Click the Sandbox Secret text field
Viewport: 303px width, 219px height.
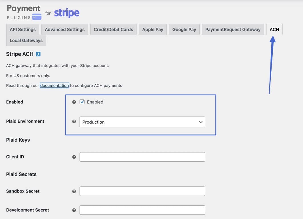(142, 191)
